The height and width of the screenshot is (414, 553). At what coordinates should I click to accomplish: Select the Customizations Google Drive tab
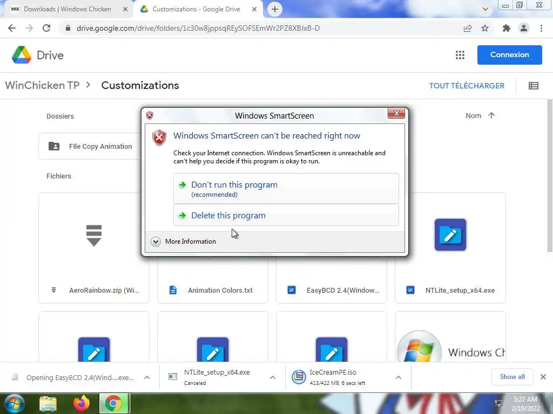click(x=197, y=9)
